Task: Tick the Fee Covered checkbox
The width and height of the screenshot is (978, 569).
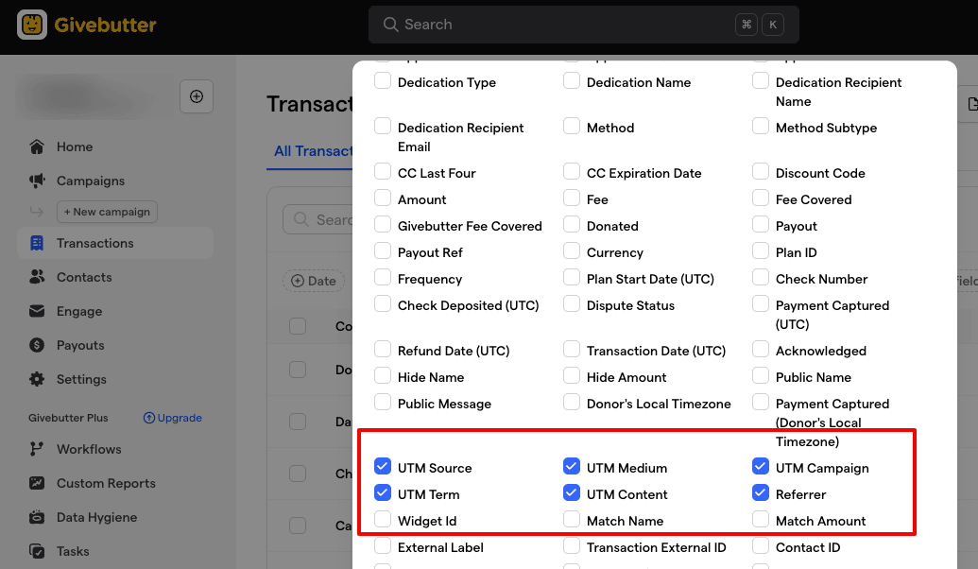Action: coord(761,198)
